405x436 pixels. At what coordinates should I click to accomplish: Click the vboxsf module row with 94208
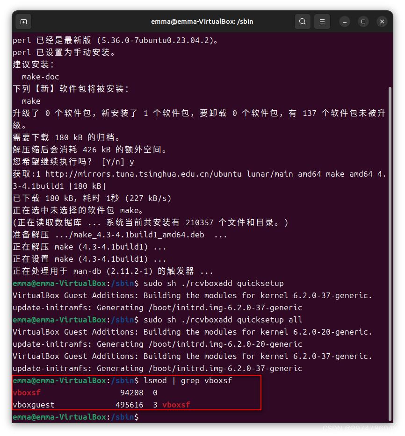[x=85, y=393]
